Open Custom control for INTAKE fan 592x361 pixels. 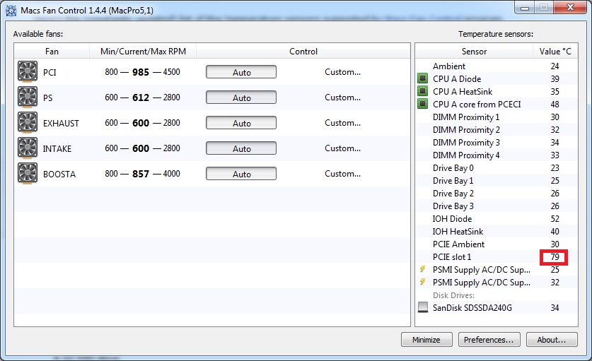click(x=342, y=148)
